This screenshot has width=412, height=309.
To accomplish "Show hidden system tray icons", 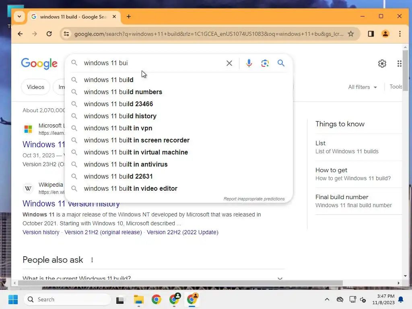I will 327,299.
